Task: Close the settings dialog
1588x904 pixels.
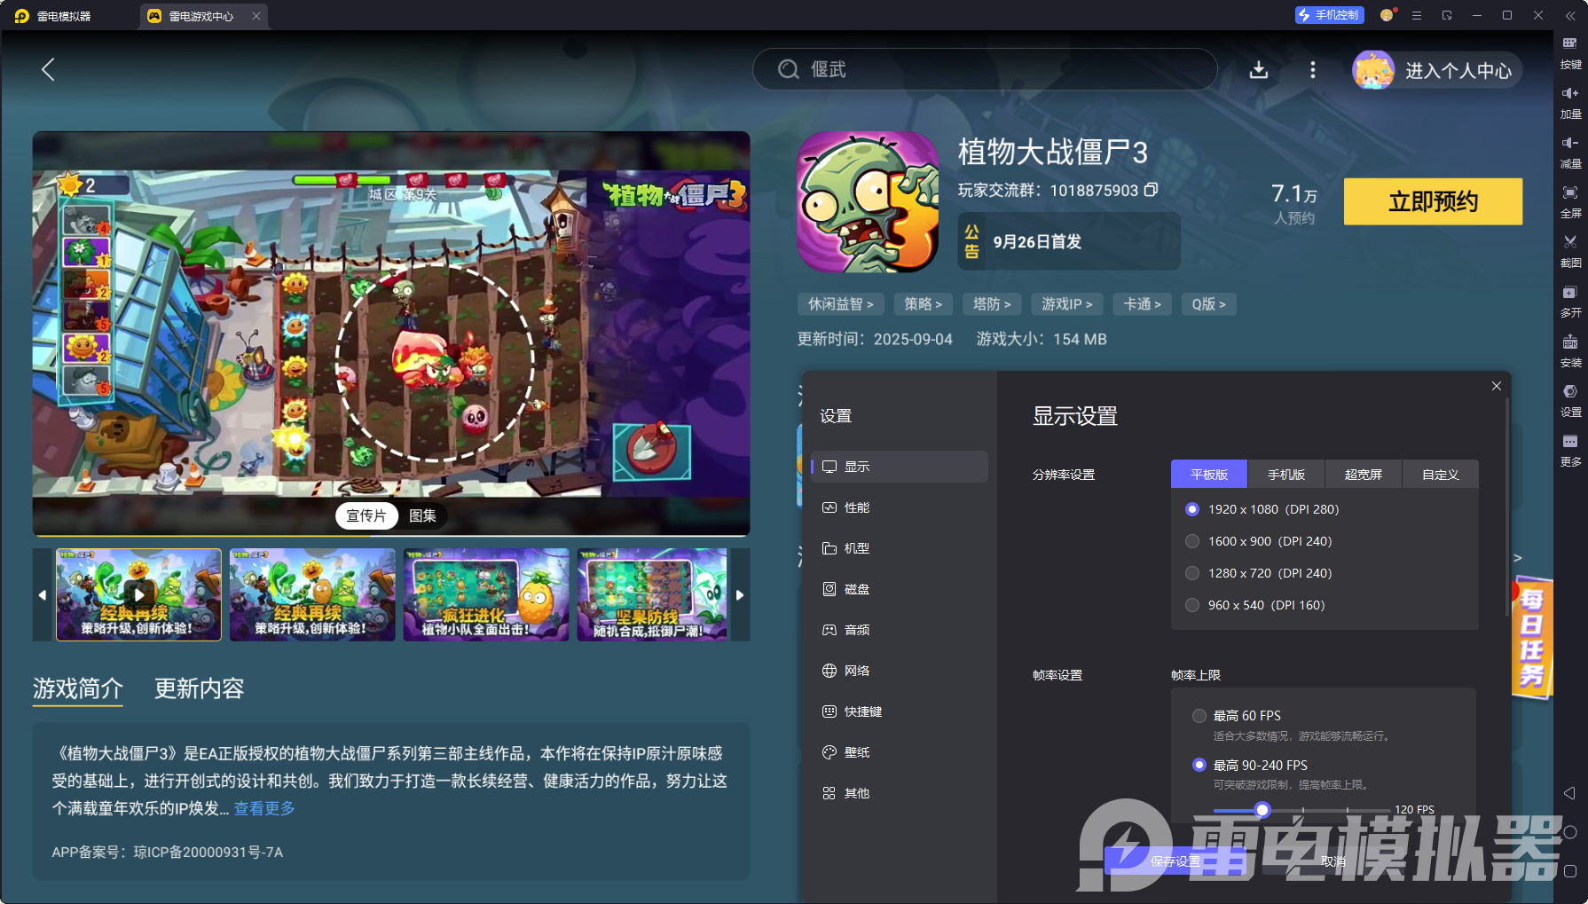Action: point(1497,386)
